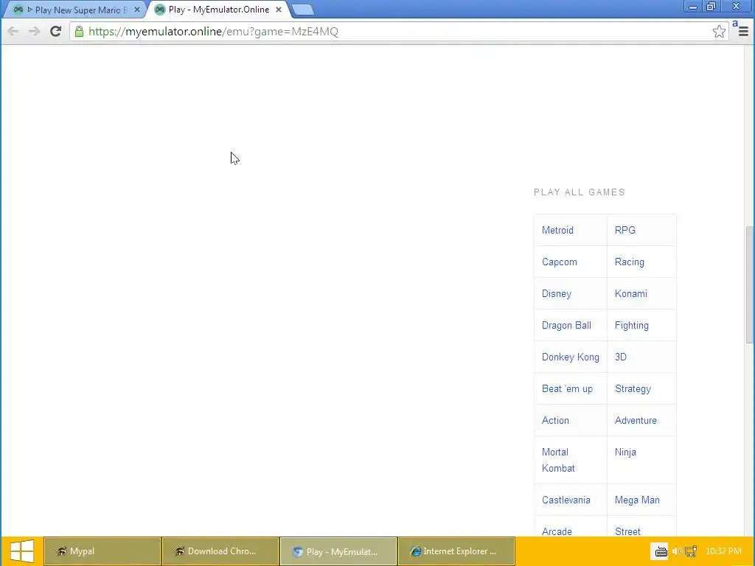Switch to Internet Explorer taskbar button
This screenshot has width=755, height=566.
pos(456,551)
